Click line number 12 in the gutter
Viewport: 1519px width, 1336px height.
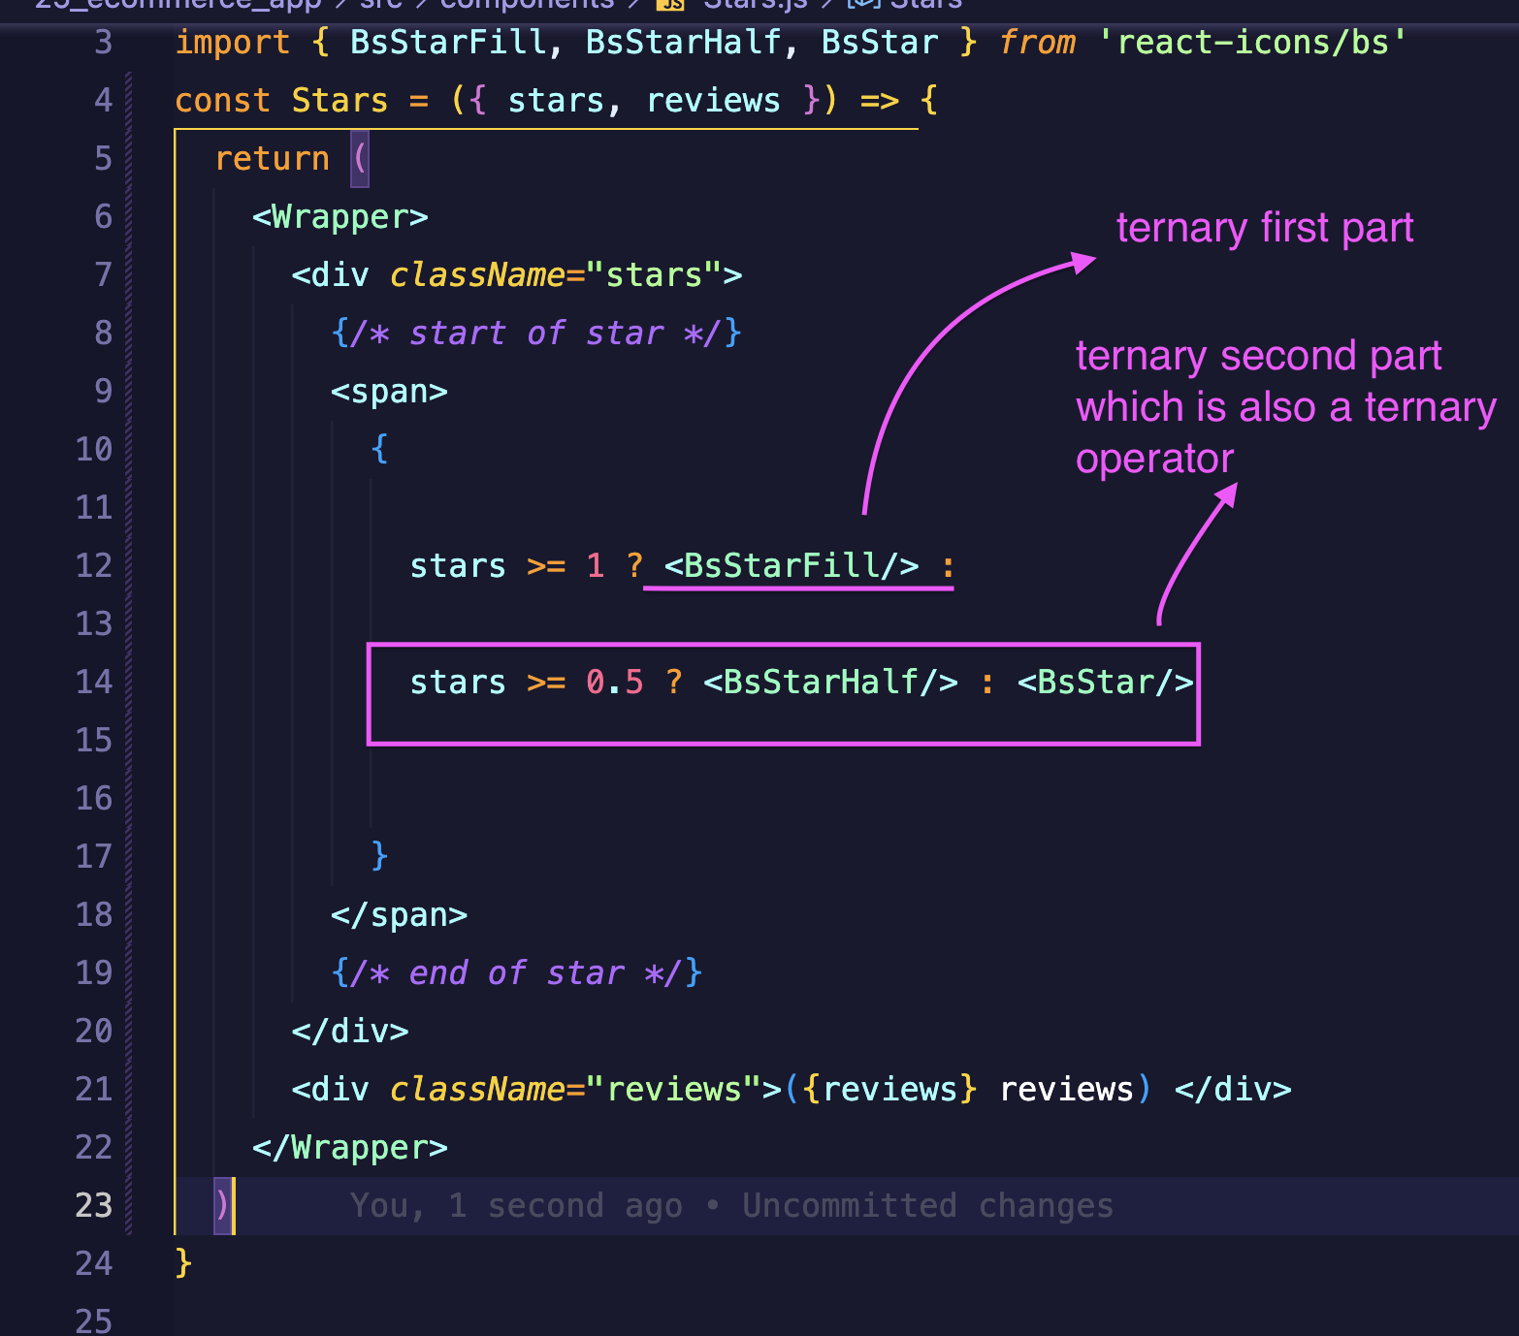(94, 565)
